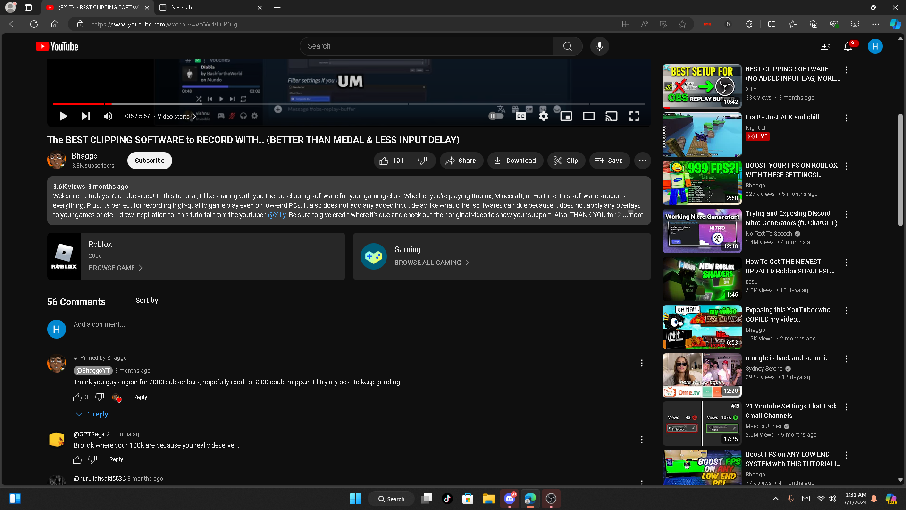Open menu for omegle is back video
The height and width of the screenshot is (510, 906).
(846, 359)
